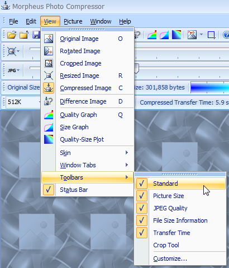Select the Rotated Image icon
229x268 pixels.
tap(49, 51)
